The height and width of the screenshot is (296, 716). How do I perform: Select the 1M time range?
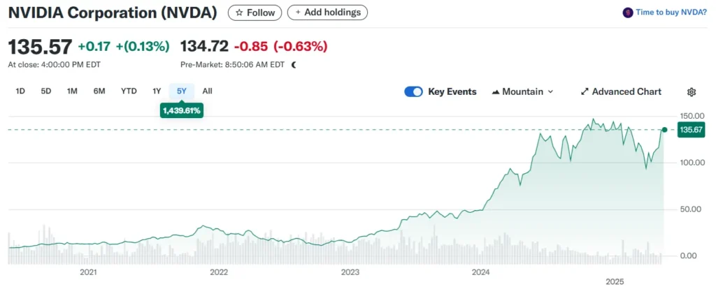tap(72, 91)
